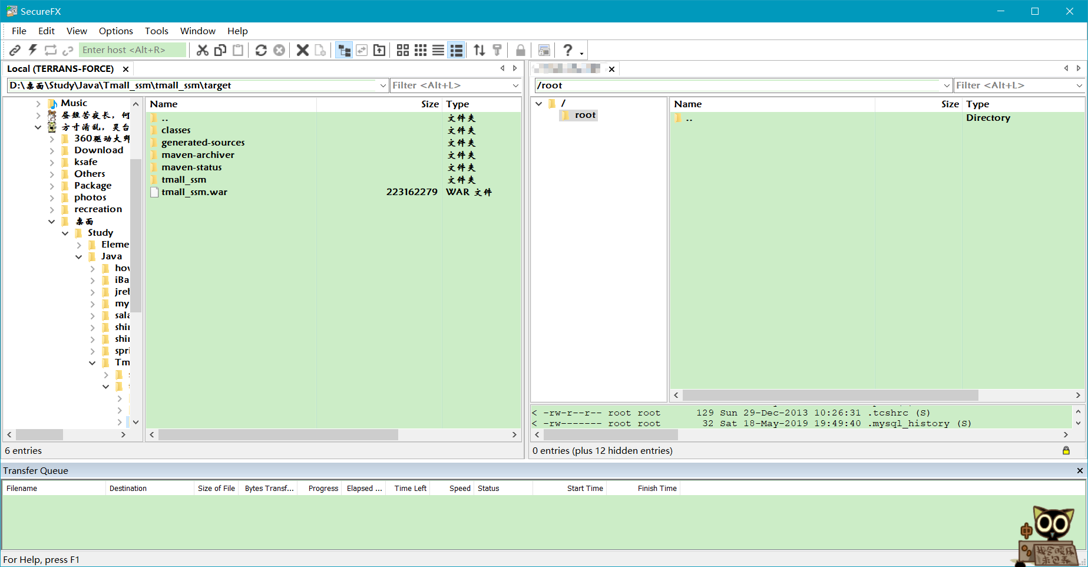Click the Delete X icon in toolbar

[303, 50]
